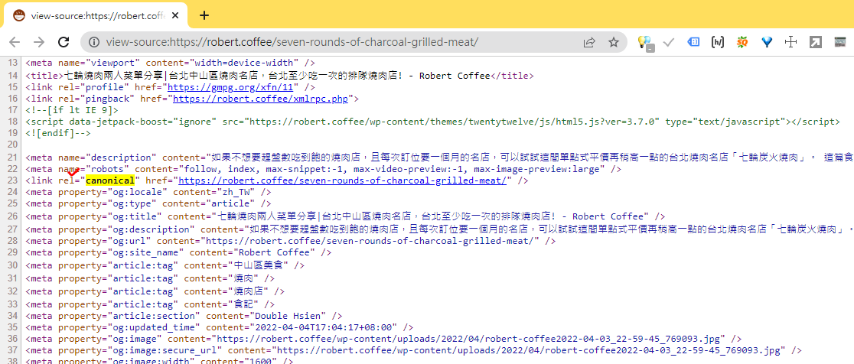Viewport: 854px width, 364px height.
Task: Bookmark this page with the star icon
Action: point(614,42)
